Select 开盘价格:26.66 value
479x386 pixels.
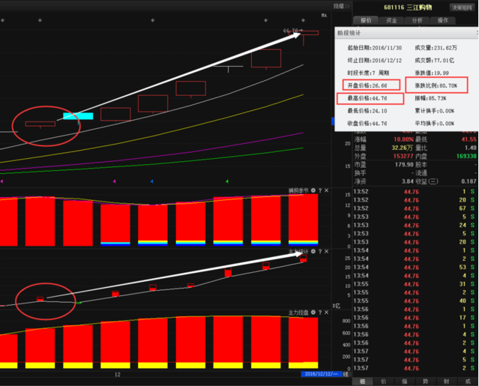tap(367, 85)
